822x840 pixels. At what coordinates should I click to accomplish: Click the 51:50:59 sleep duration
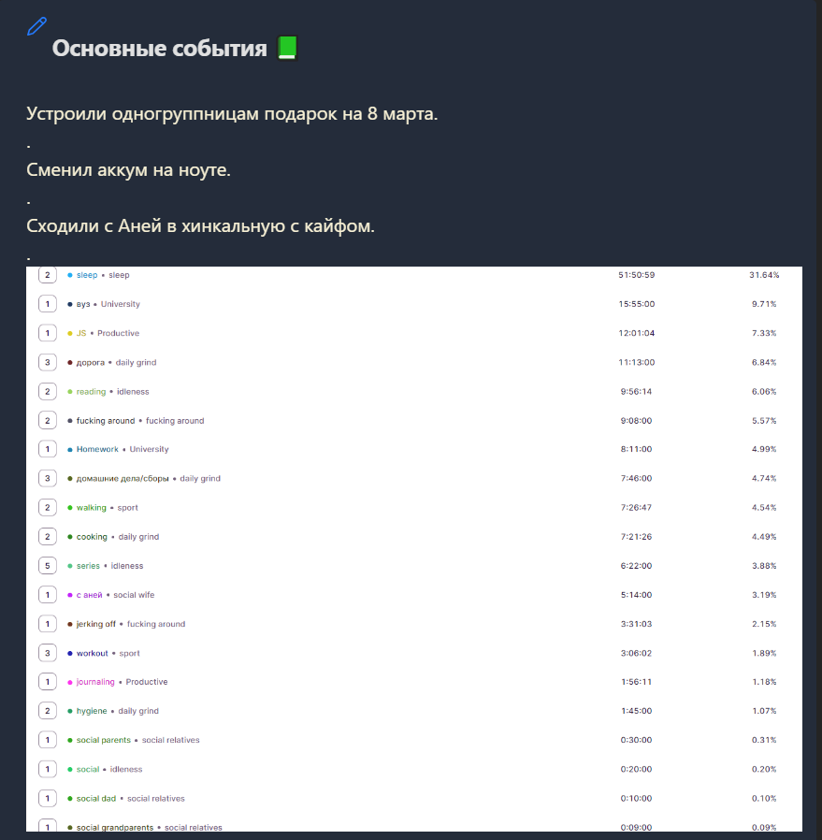pyautogui.click(x=636, y=275)
